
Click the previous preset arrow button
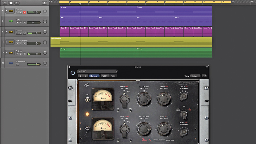[80, 76]
